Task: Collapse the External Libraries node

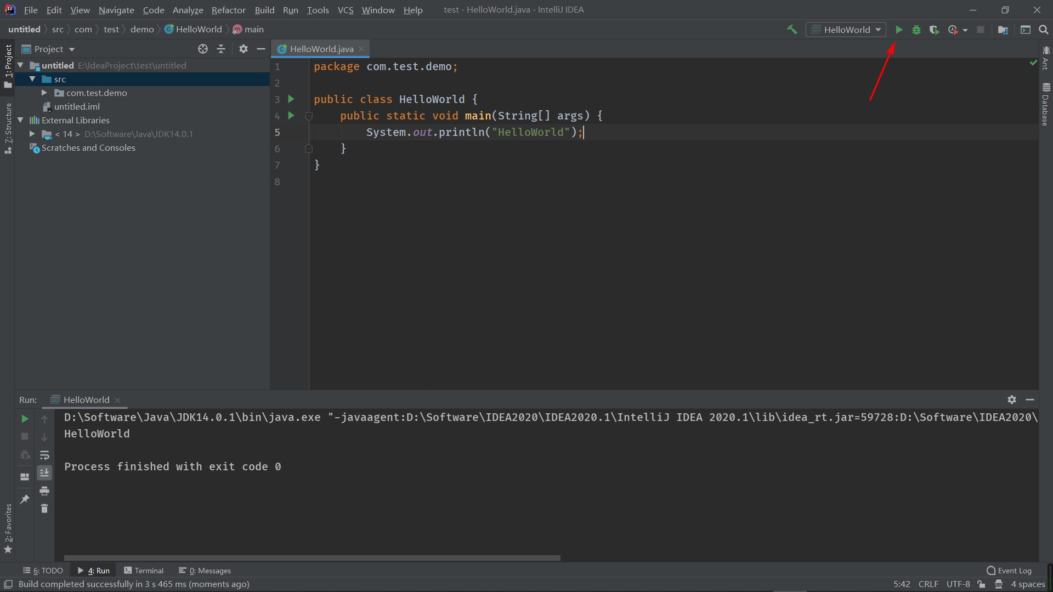Action: pos(21,120)
